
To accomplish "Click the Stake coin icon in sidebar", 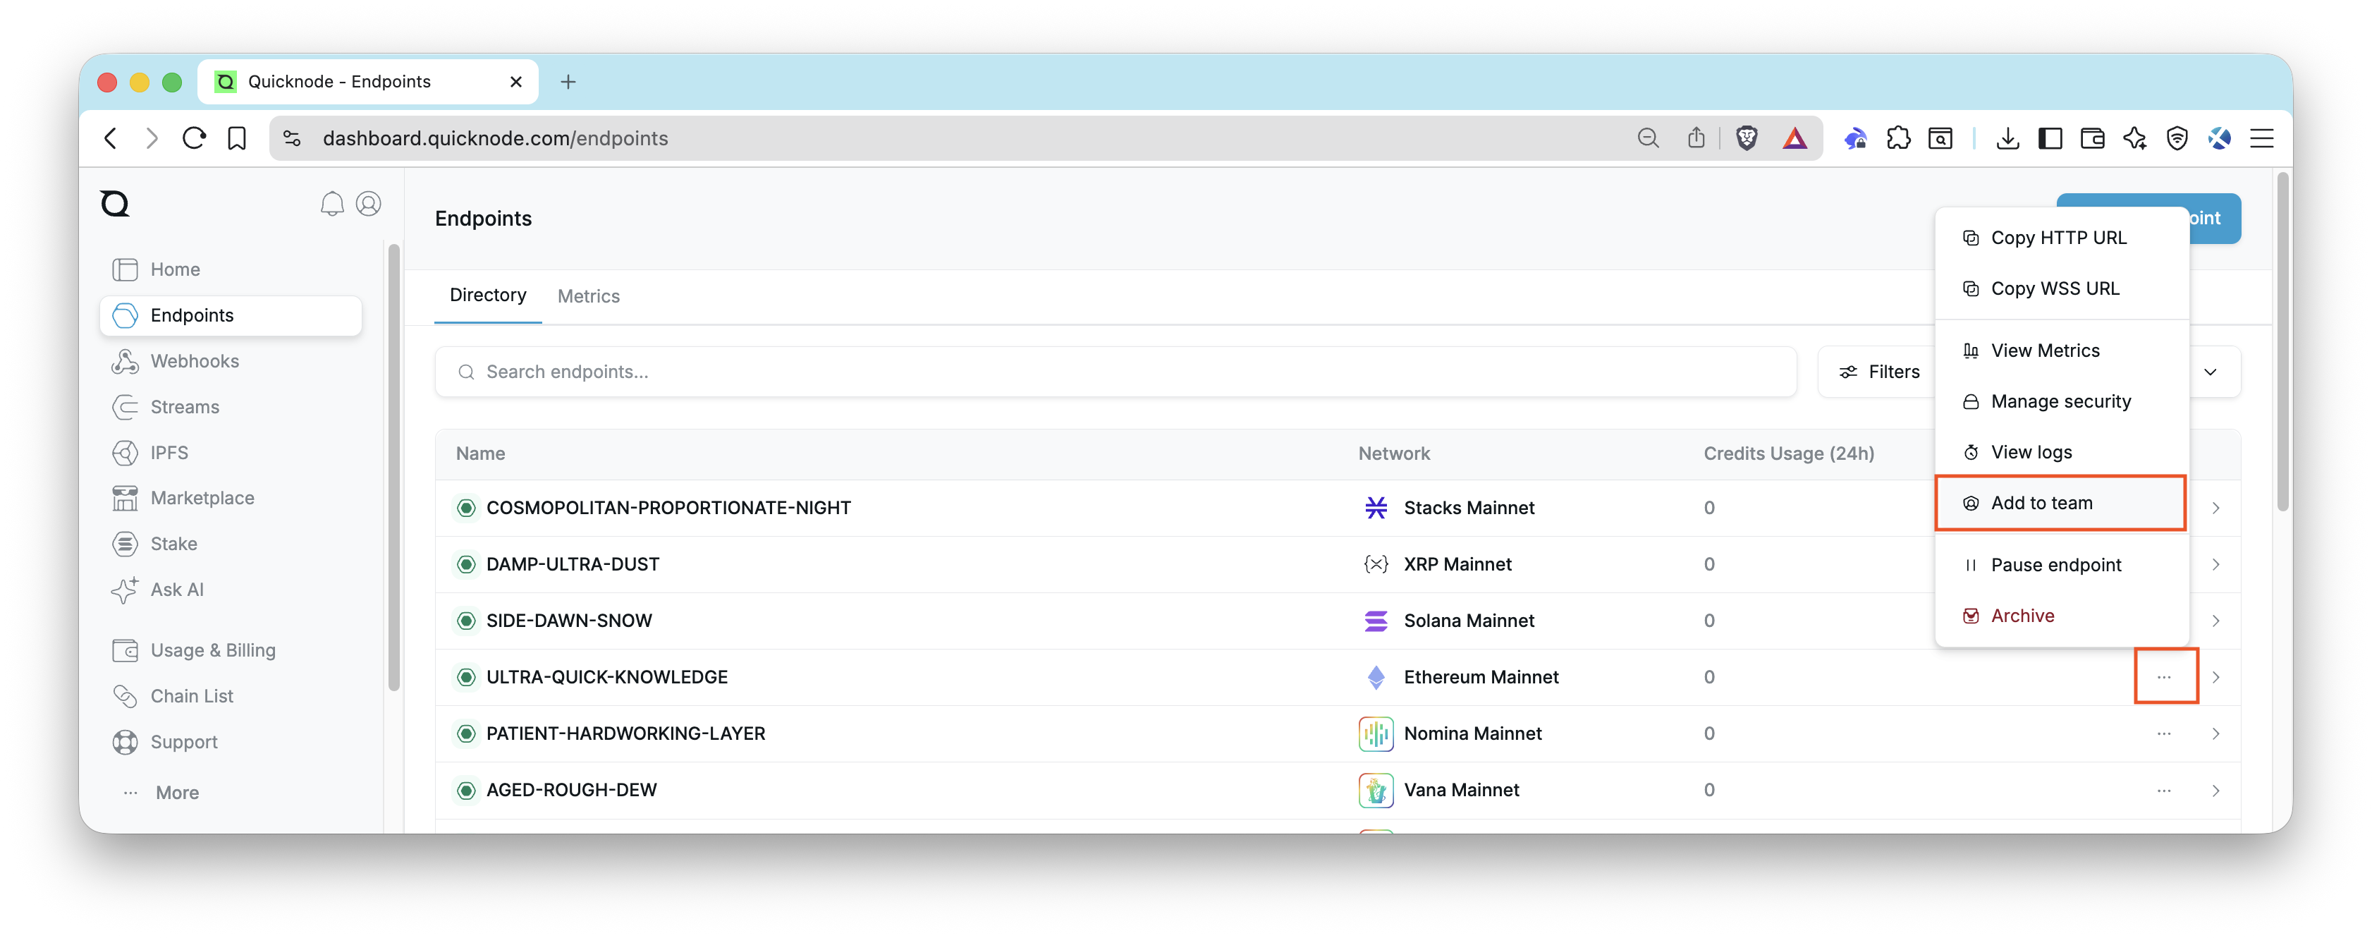I will [x=126, y=544].
